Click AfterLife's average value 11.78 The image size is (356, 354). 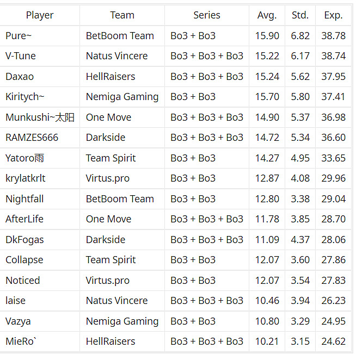(x=267, y=219)
